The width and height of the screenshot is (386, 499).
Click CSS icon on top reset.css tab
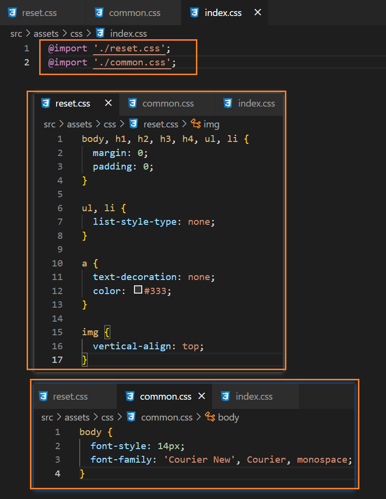click(x=13, y=13)
